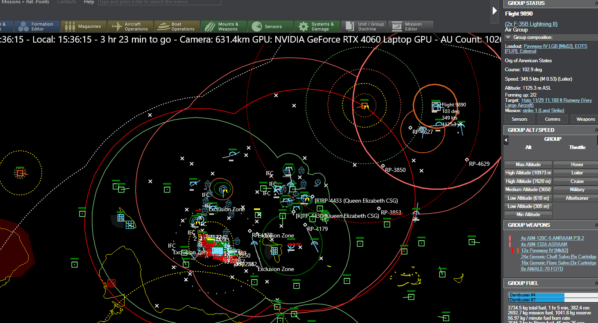Select the RP-4629 reference point diamond
Image resolution: width=598 pixels, height=323 pixels.
click(x=467, y=160)
